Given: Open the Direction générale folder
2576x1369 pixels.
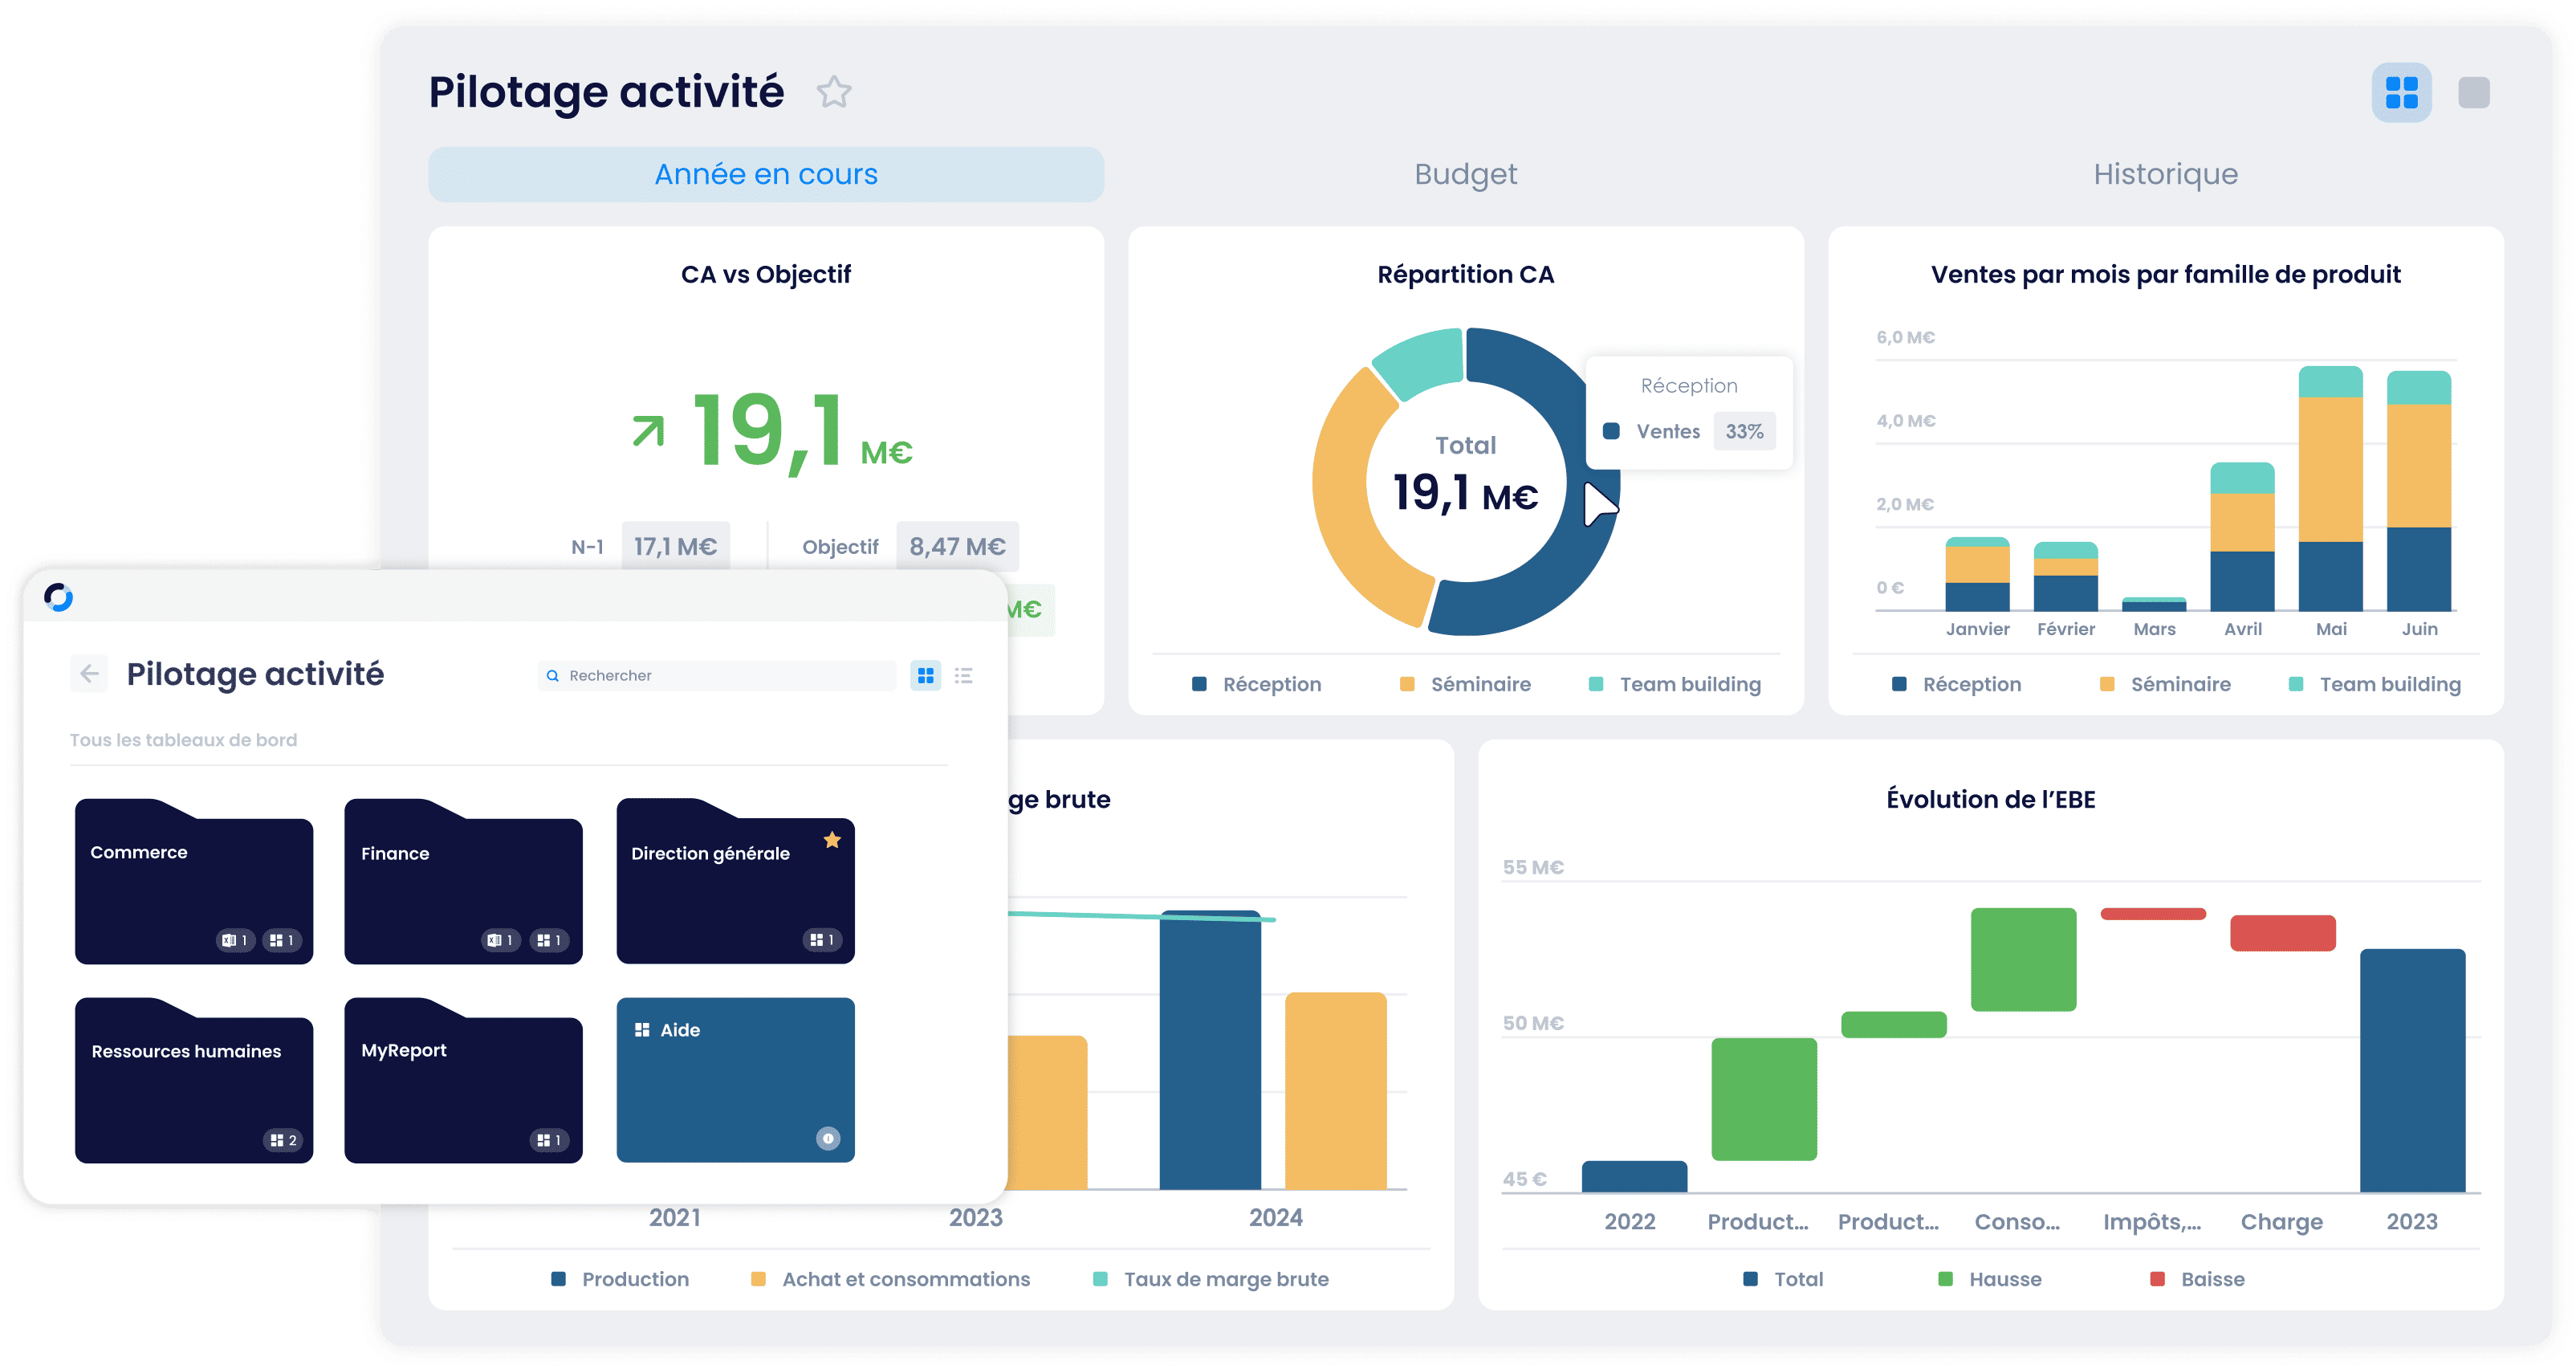Looking at the screenshot, I should tap(735, 881).
